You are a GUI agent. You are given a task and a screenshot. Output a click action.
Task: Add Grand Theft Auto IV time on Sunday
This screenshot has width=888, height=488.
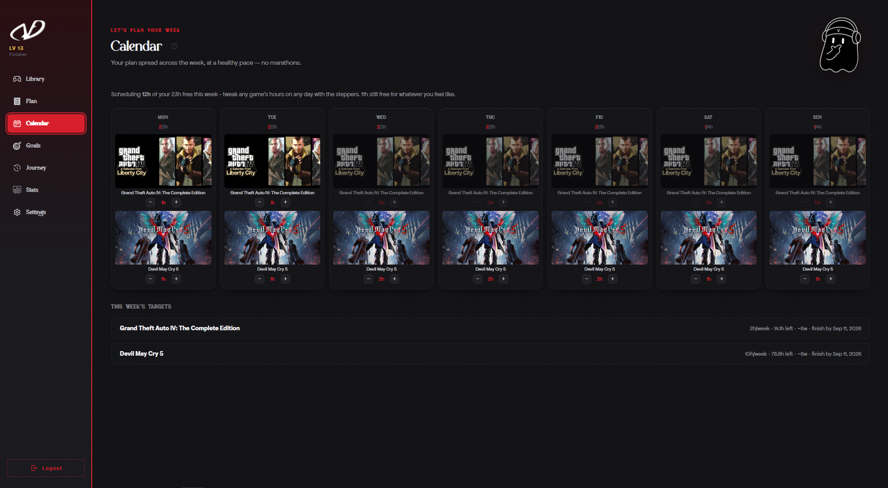click(831, 202)
